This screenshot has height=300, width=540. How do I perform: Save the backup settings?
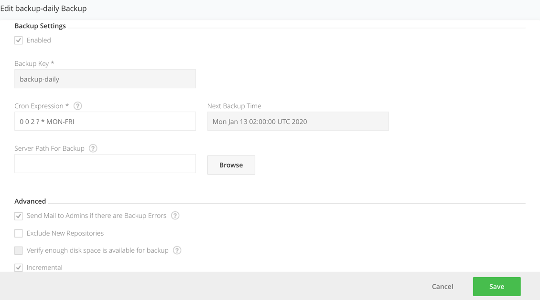click(x=497, y=287)
